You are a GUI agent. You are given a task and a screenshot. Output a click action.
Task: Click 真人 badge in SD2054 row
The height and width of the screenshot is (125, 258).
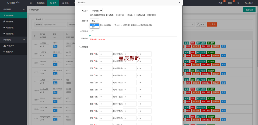55,74
